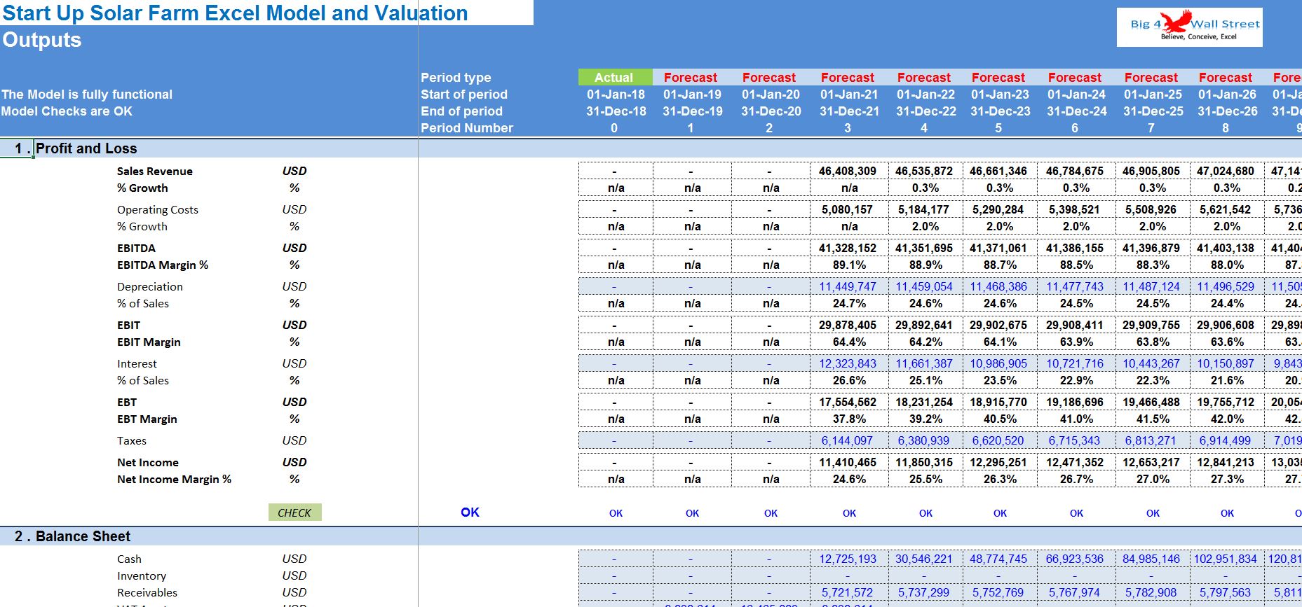Screen dimensions: 1302x607
Task: Click the Net Income row label
Action: [x=147, y=462]
